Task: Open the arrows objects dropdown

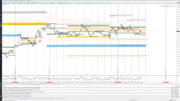Action: click(91, 3)
